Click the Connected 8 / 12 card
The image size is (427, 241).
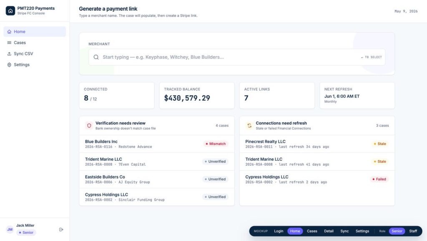tap(117, 96)
